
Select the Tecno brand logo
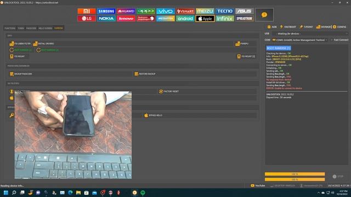click(x=224, y=11)
